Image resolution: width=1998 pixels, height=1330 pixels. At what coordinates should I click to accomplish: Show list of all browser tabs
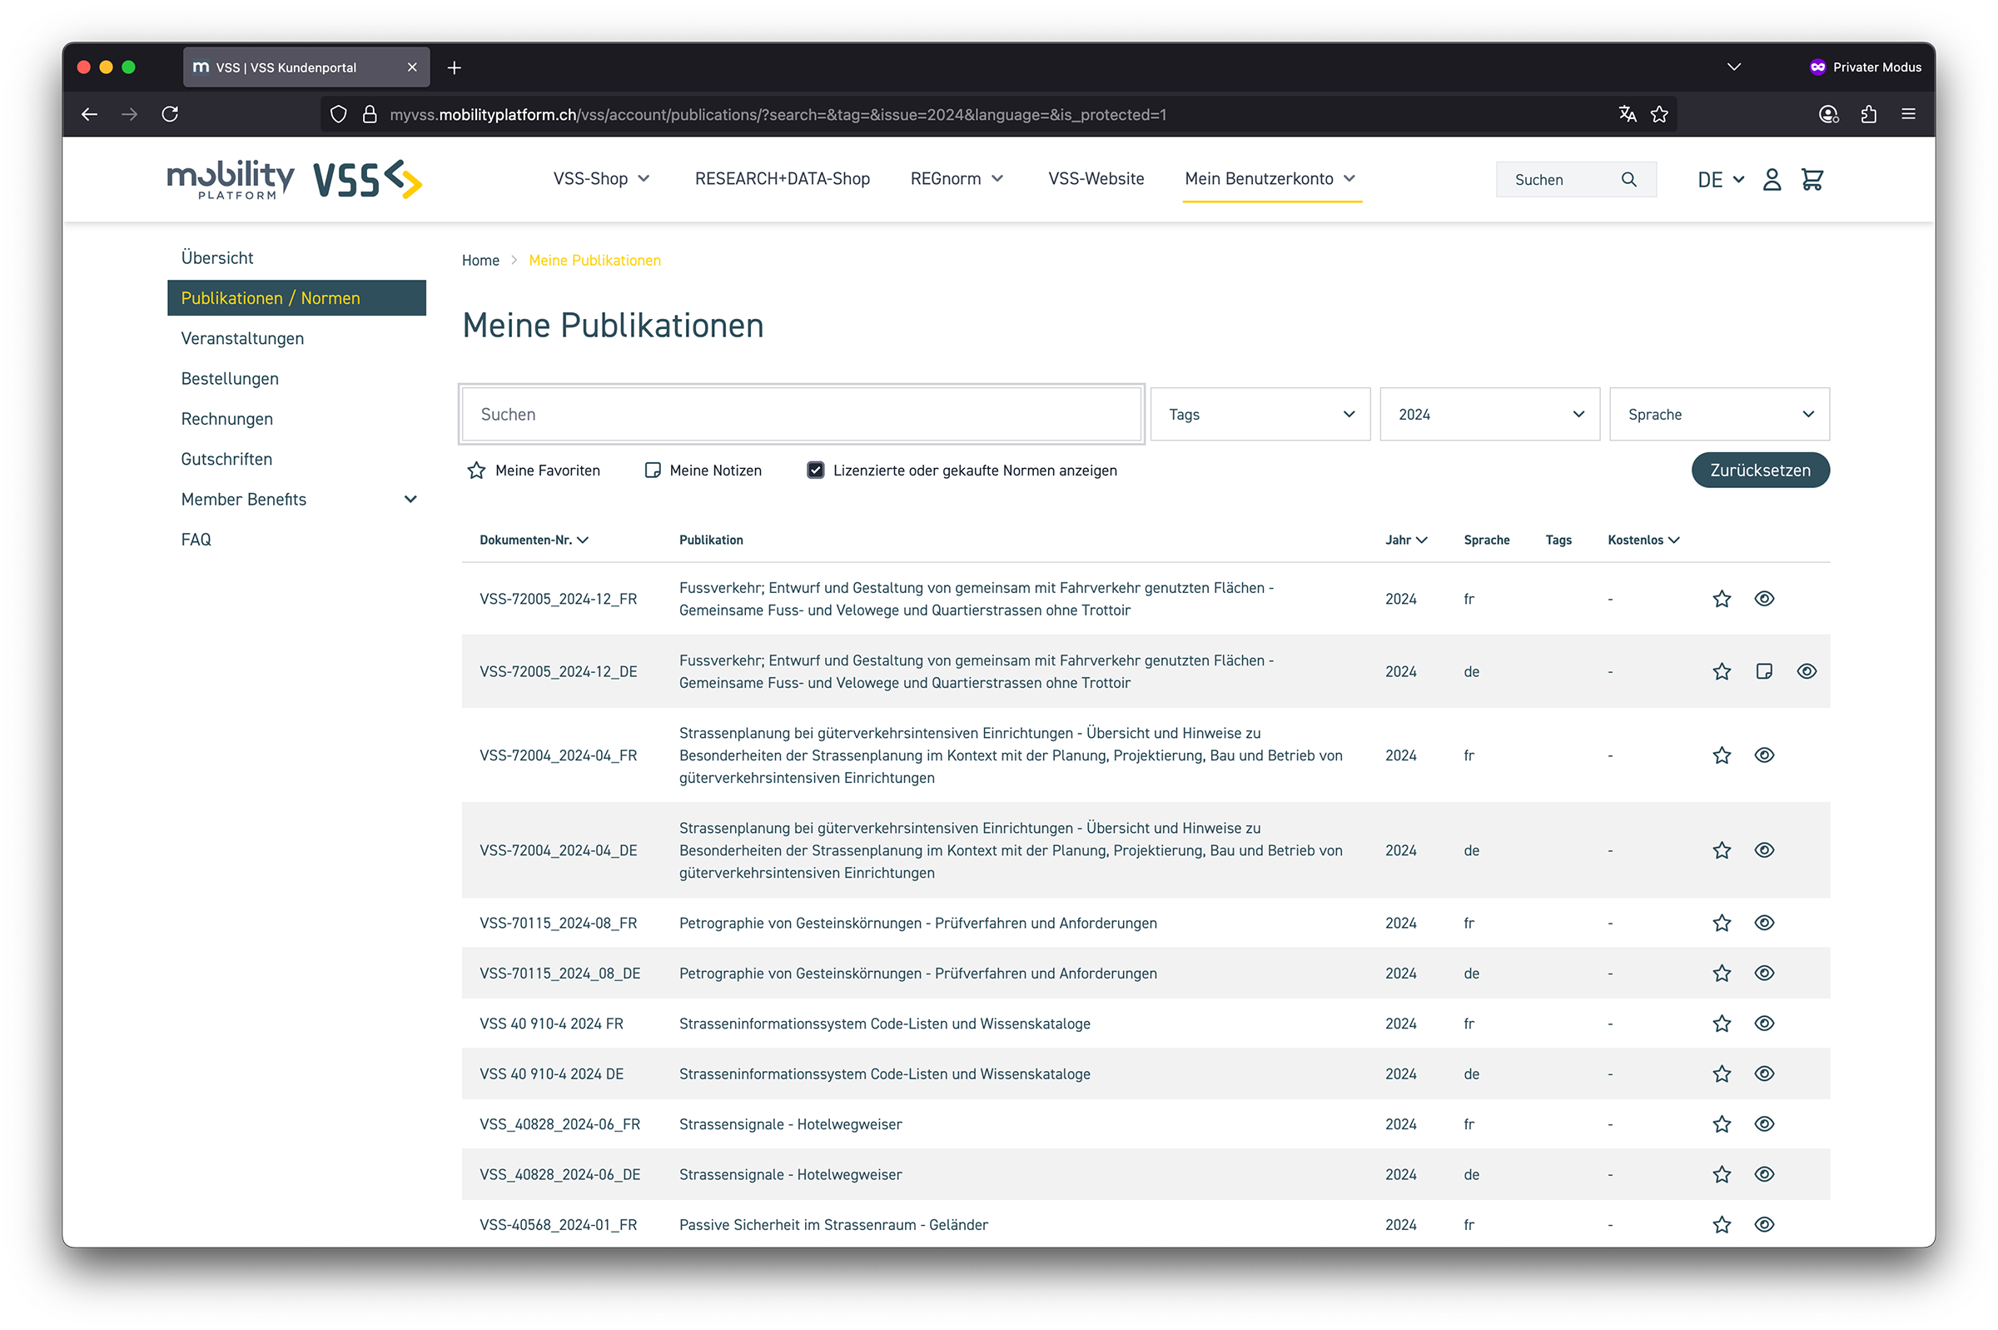[x=1733, y=67]
